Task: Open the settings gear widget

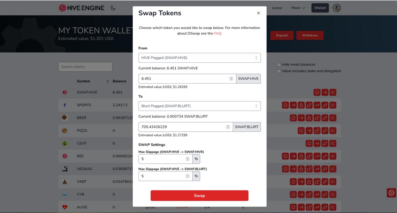Action: pos(391,193)
